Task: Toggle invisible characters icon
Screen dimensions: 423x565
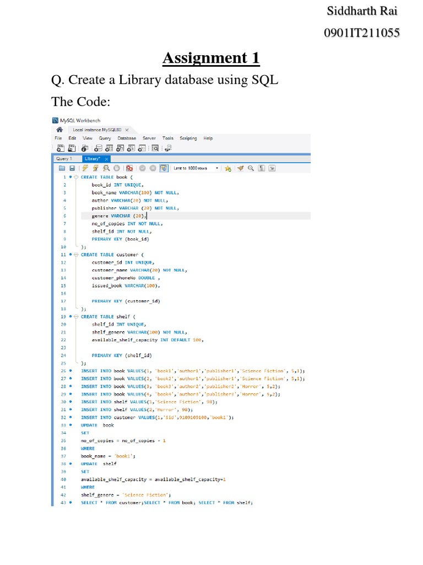Action: [262, 168]
